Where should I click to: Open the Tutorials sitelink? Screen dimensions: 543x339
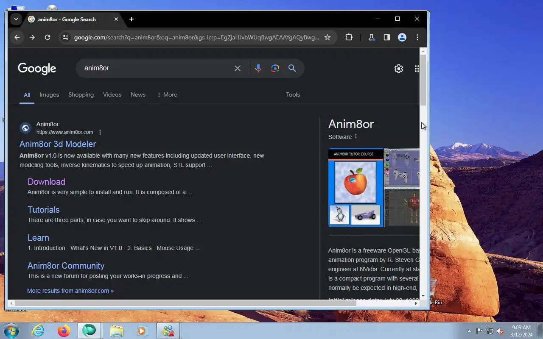[x=43, y=210]
